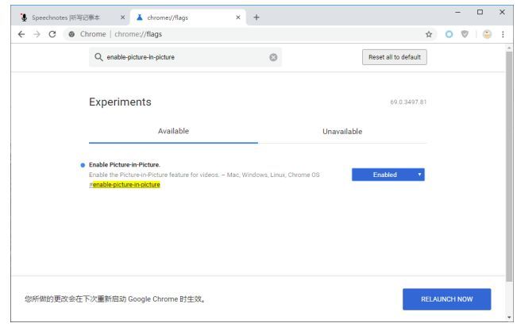Click the shield extension icon

click(x=465, y=34)
